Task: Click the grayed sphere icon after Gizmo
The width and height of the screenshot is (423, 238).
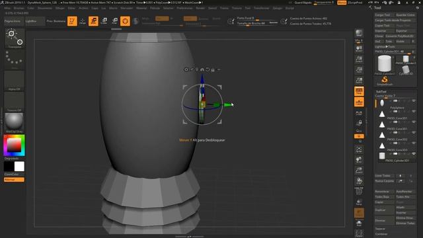Action: (x=136, y=21)
